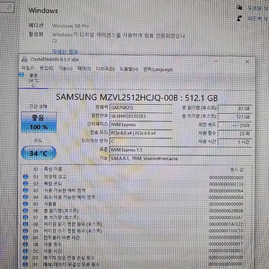Screen dimensions: 269x269
Task: Click the raw value 000000000000000A
Action: click(x=226, y=198)
